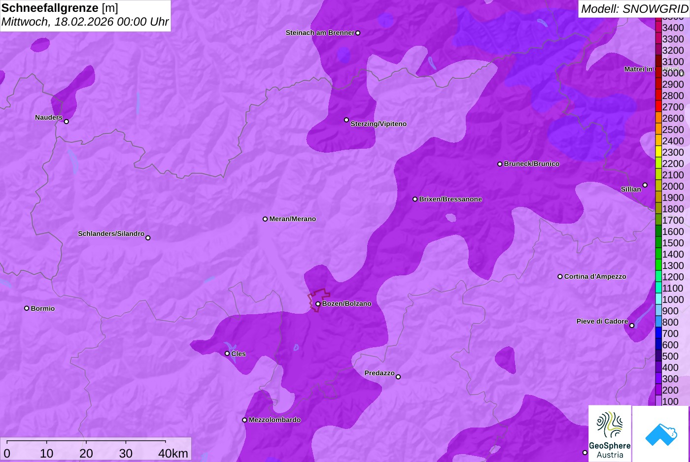Click the Schneefallgrenze [m] title
Image resolution: width=690 pixels, height=462 pixels.
[60, 8]
